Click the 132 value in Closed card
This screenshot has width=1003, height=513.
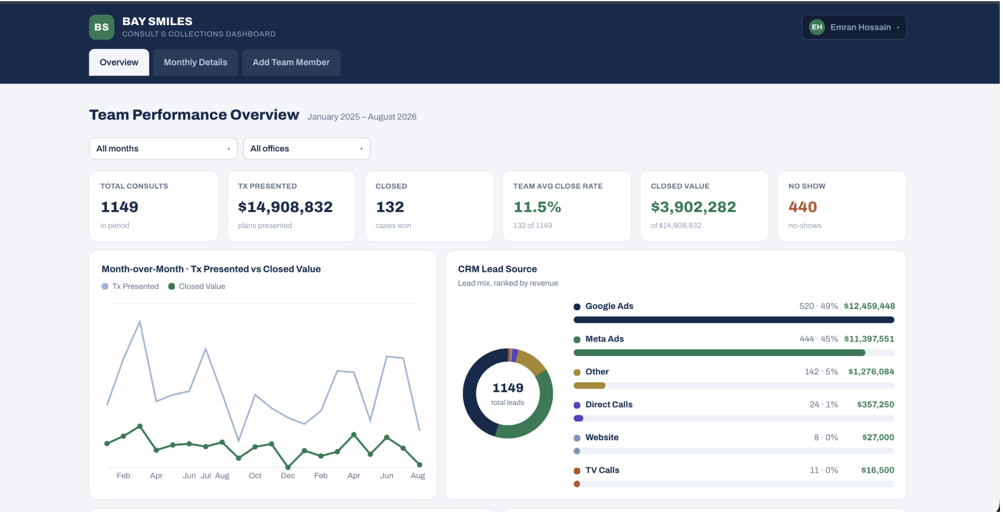pyautogui.click(x=390, y=207)
